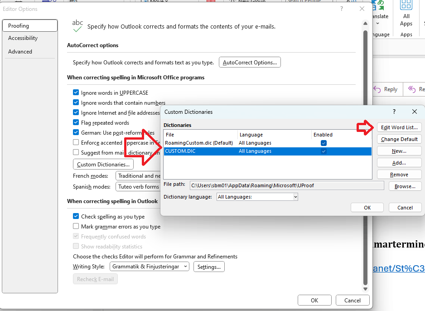Click the File path text field
Image resolution: width=425 pixels, height=311 pixels.
(x=287, y=185)
